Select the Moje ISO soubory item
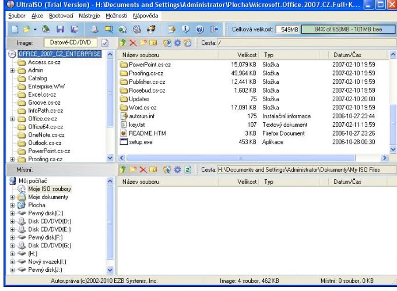 50,189
